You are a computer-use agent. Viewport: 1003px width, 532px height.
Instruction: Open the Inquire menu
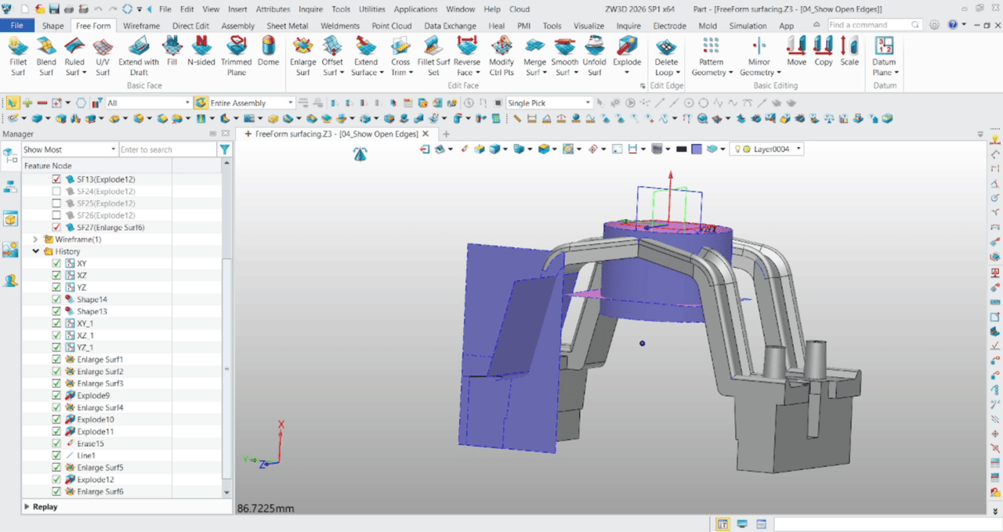point(310,9)
